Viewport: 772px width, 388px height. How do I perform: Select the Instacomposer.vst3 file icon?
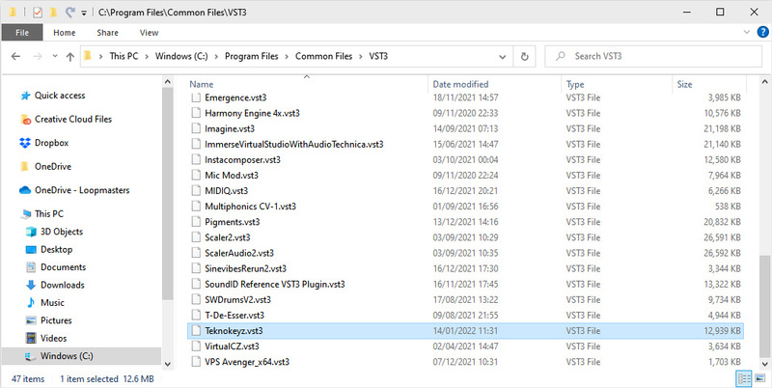pyautogui.click(x=197, y=160)
